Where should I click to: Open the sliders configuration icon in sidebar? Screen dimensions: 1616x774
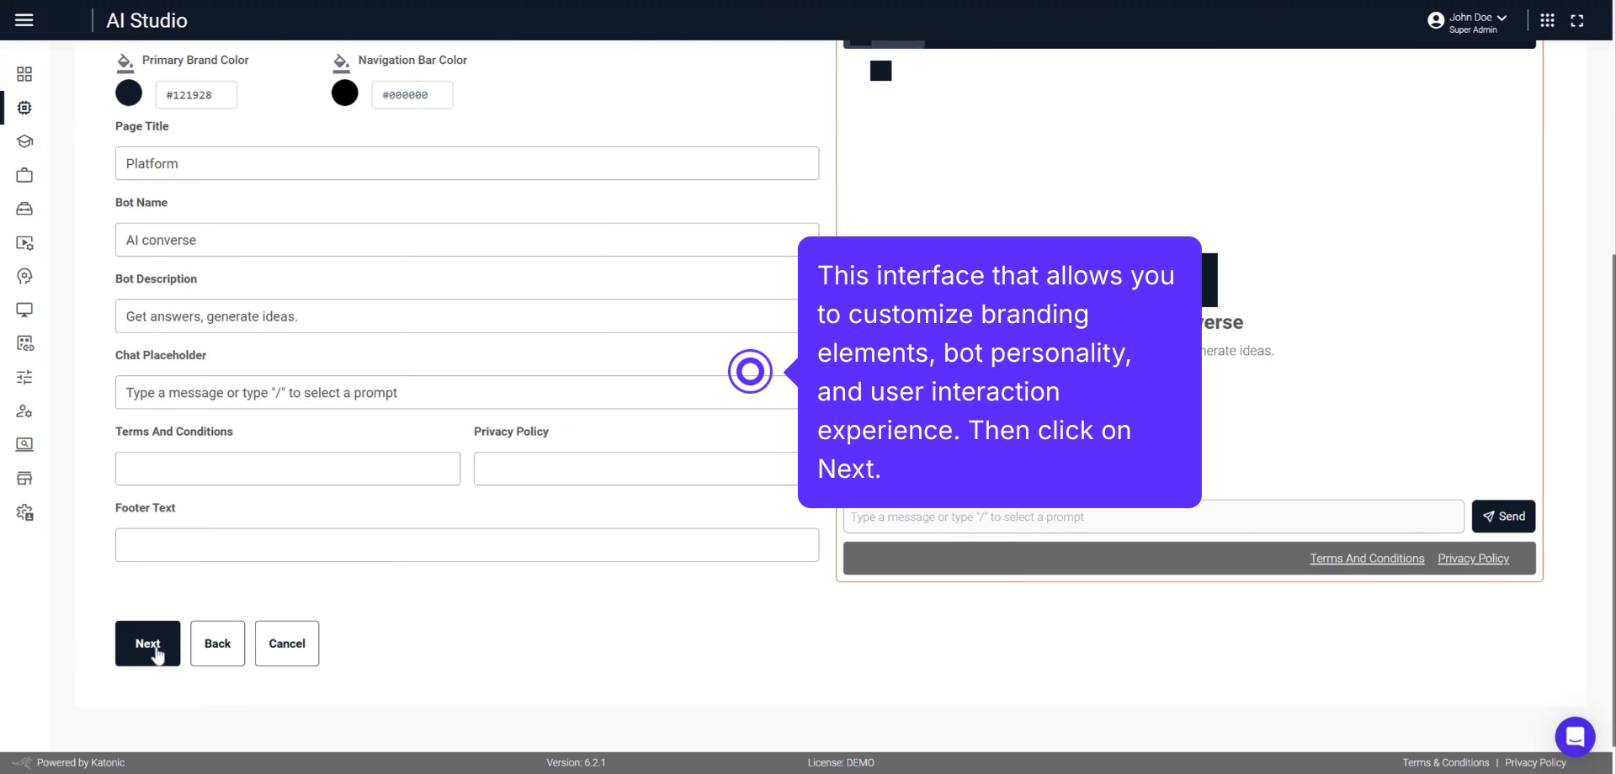coord(25,377)
